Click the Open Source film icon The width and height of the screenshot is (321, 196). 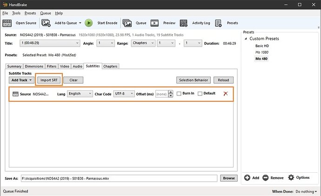coord(7,23)
